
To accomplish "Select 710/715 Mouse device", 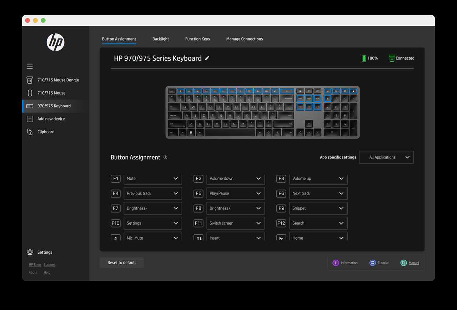I will coord(51,93).
